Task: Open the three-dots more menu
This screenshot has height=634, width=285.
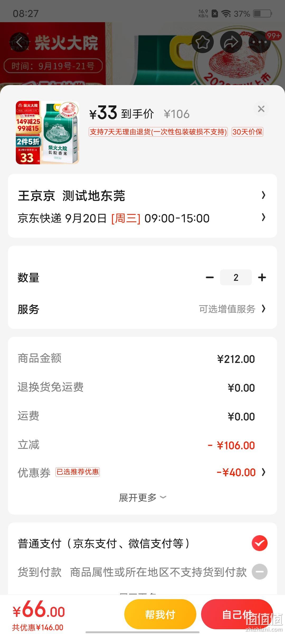Action: pos(259,42)
